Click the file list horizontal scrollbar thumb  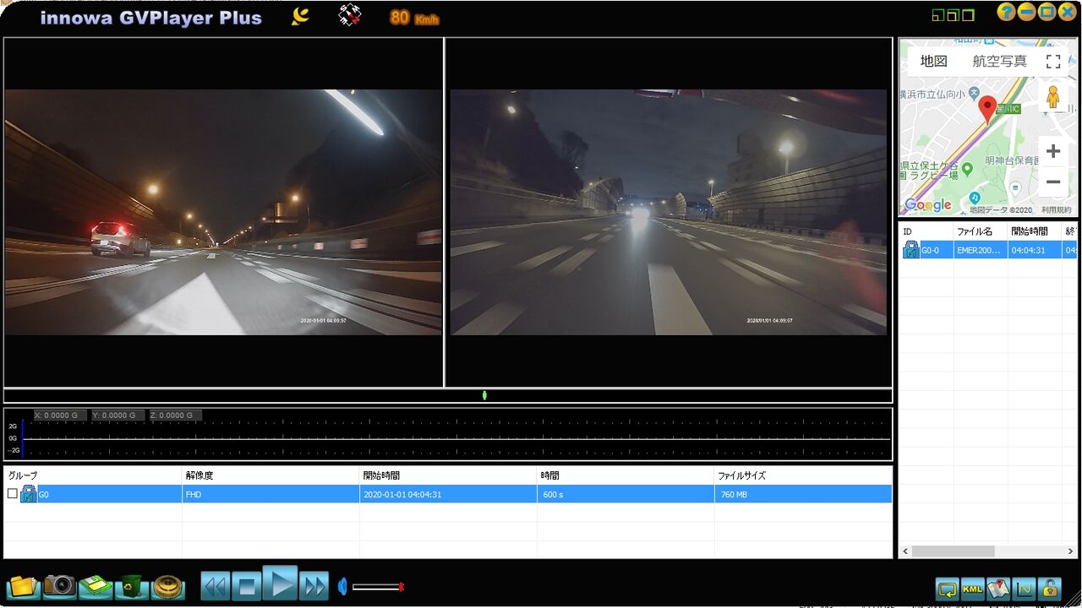953,551
